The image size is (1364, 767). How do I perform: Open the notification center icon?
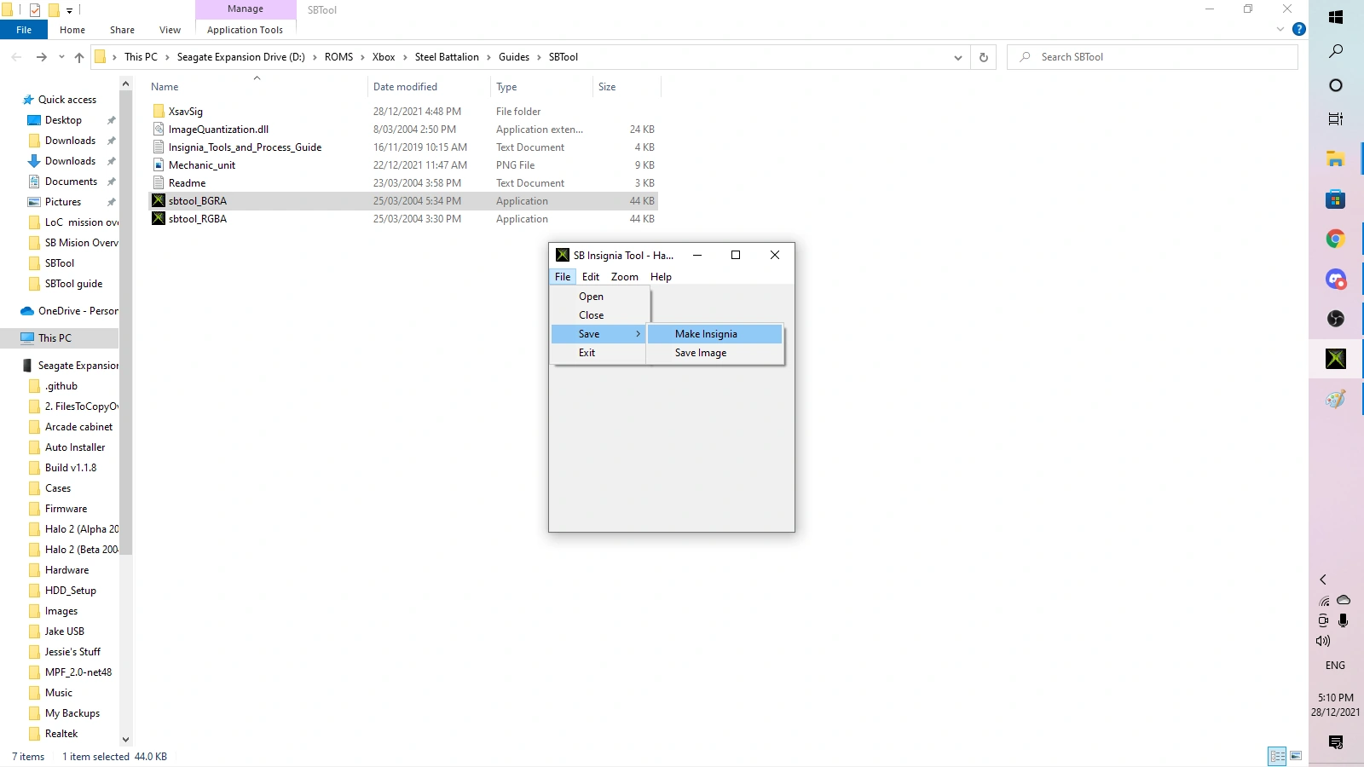tap(1336, 742)
